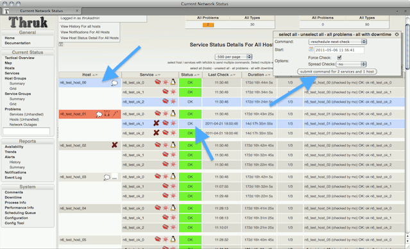The height and width of the screenshot is (249, 410).
Task: Close the command popup with the X icon
Action: (x=397, y=34)
